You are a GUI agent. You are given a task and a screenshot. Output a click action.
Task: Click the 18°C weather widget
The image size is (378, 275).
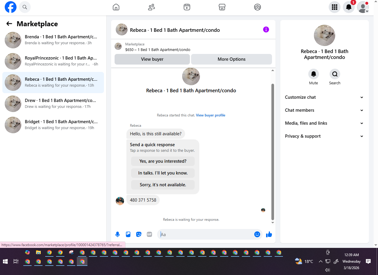[304, 261]
